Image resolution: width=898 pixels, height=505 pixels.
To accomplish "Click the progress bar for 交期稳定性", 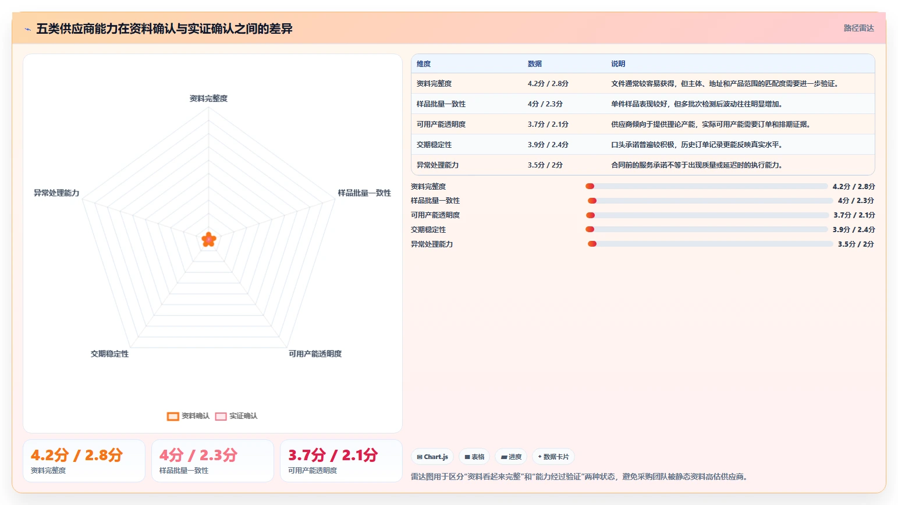I will point(707,229).
